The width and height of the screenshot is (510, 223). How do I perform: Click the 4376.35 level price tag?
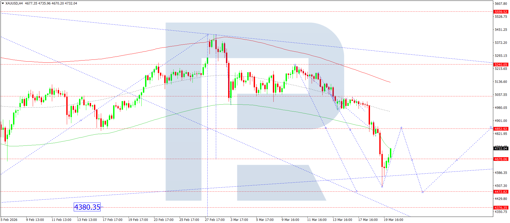coord(501,208)
